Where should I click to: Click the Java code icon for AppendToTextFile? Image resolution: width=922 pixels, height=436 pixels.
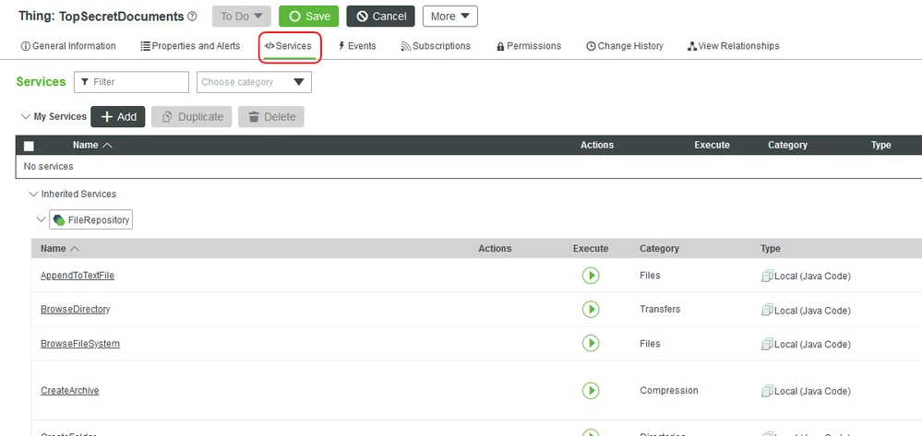coord(766,276)
